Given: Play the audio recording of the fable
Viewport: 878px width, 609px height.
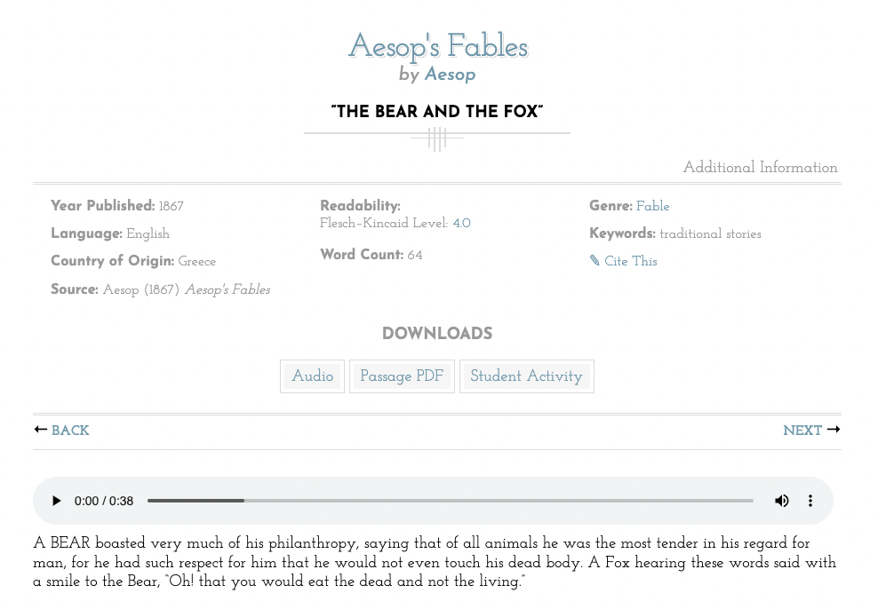Looking at the screenshot, I should click(57, 501).
